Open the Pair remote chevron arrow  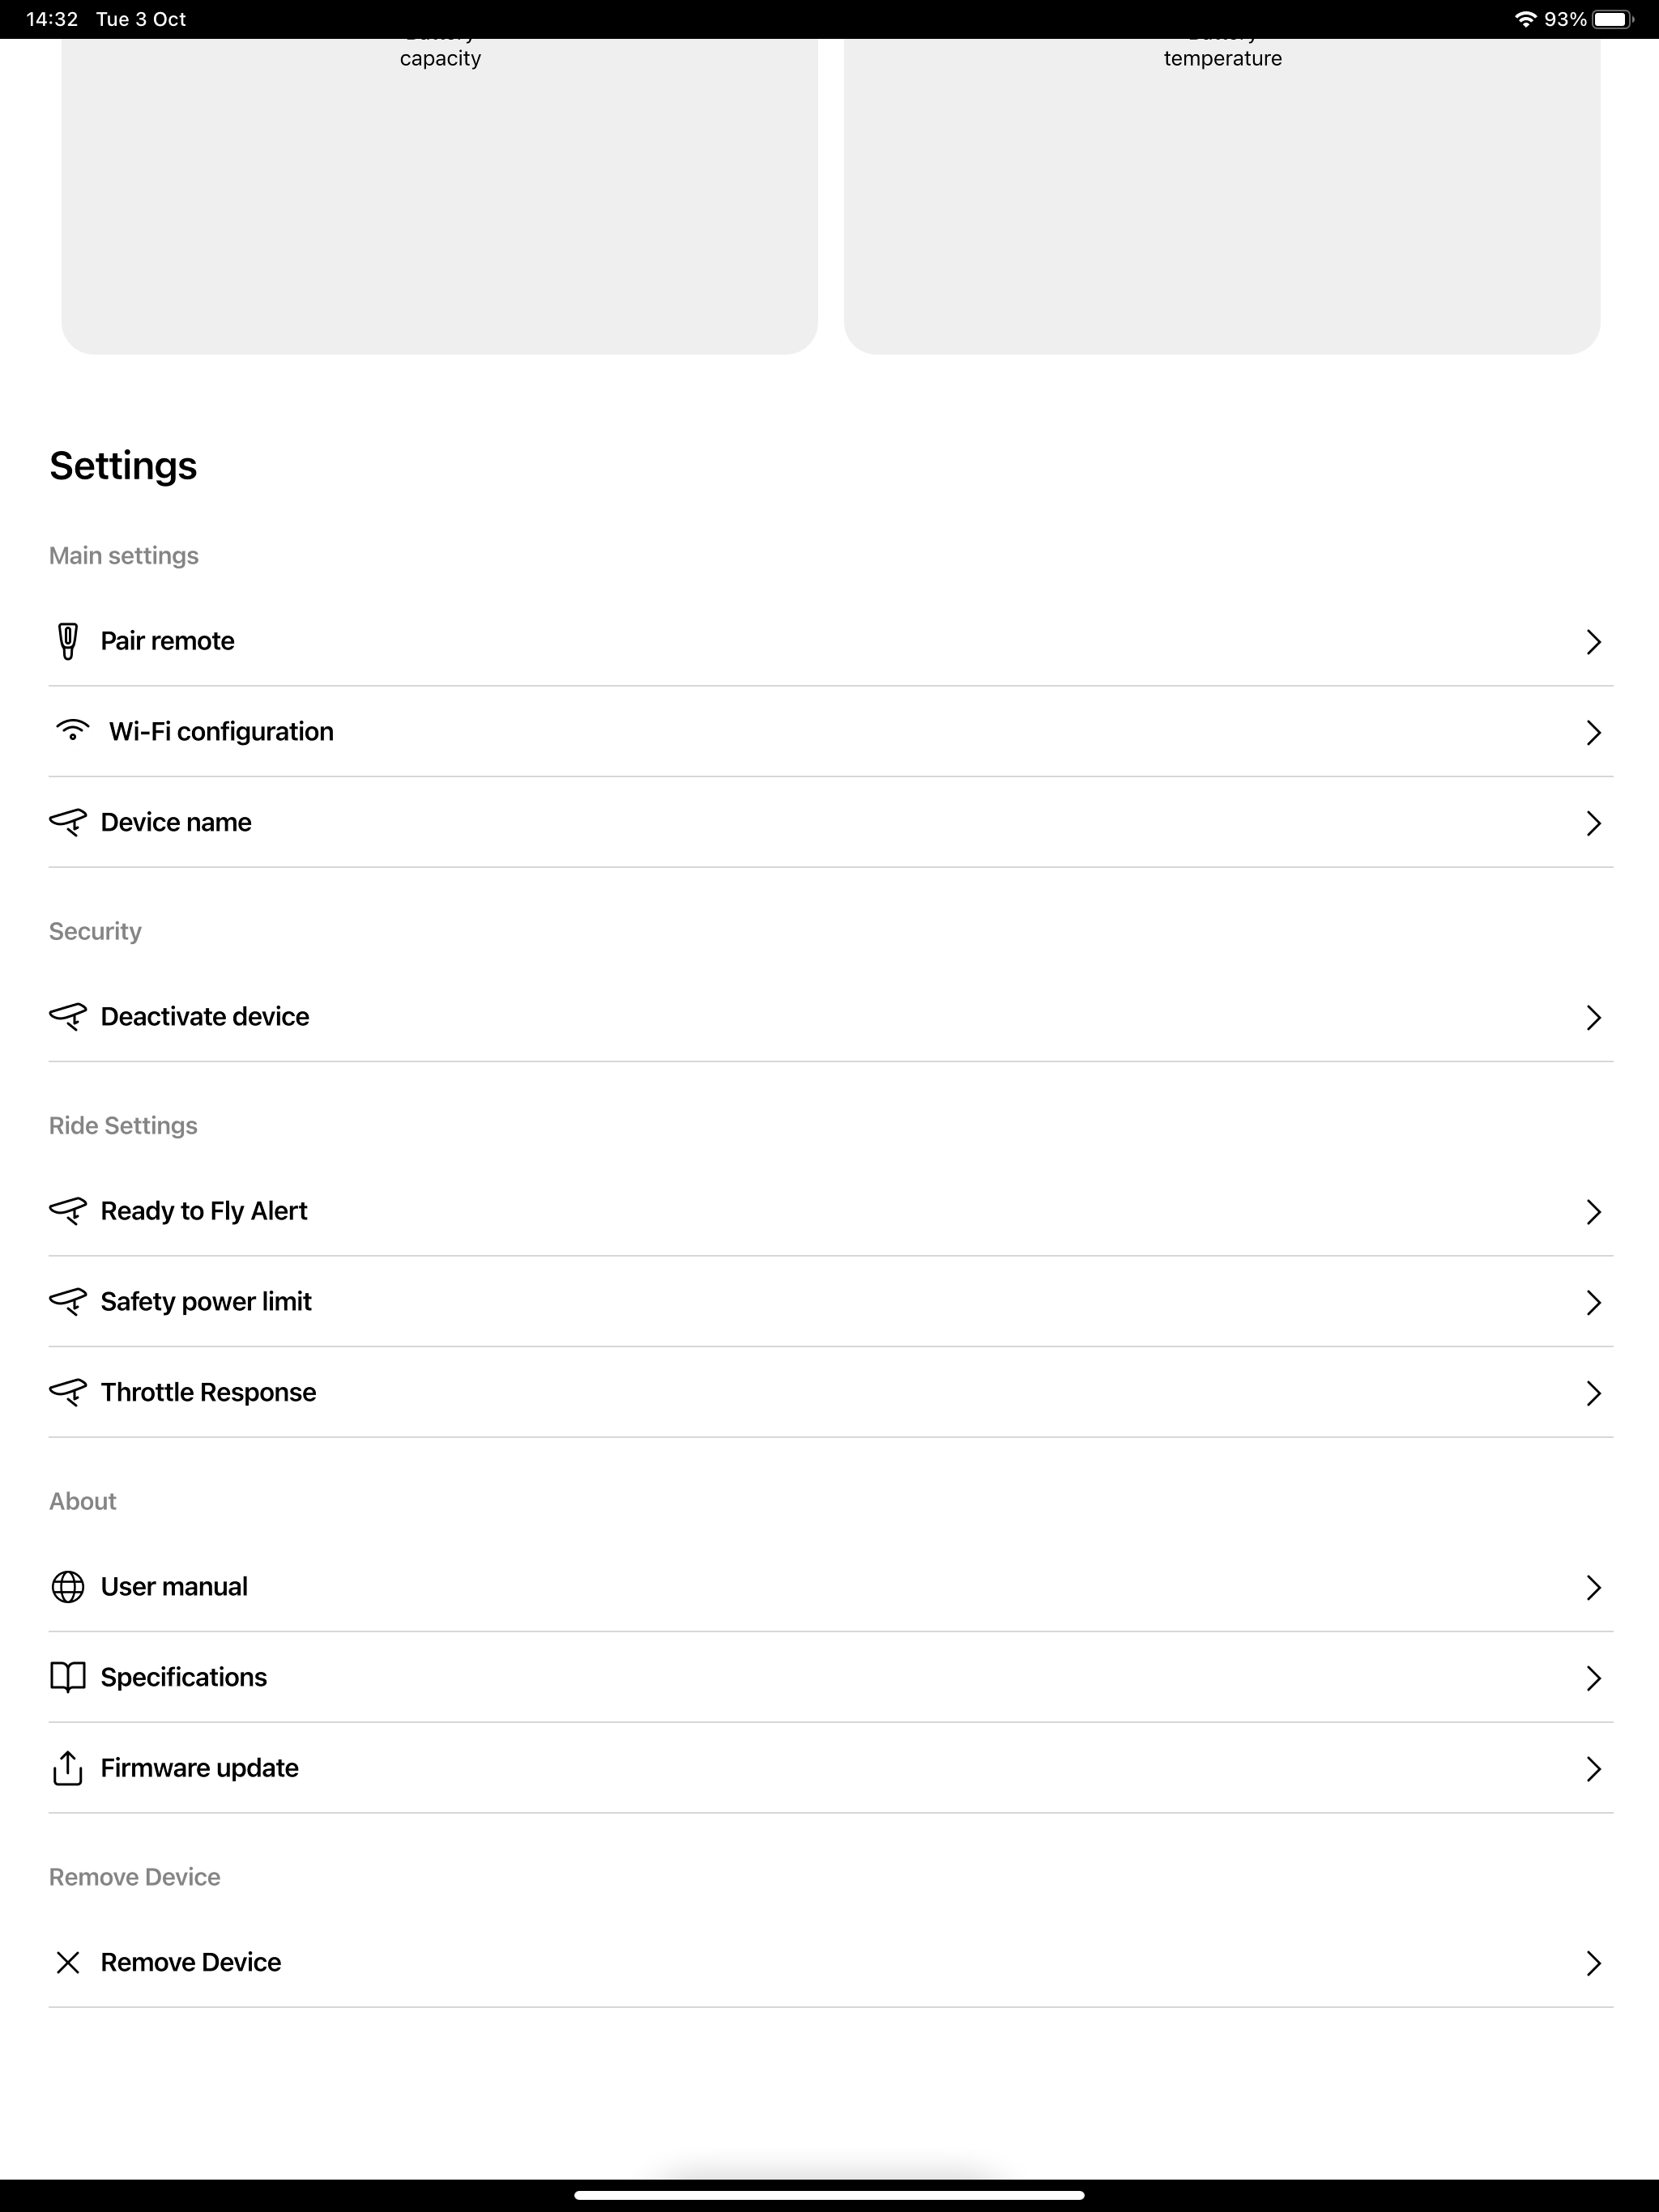(x=1594, y=642)
